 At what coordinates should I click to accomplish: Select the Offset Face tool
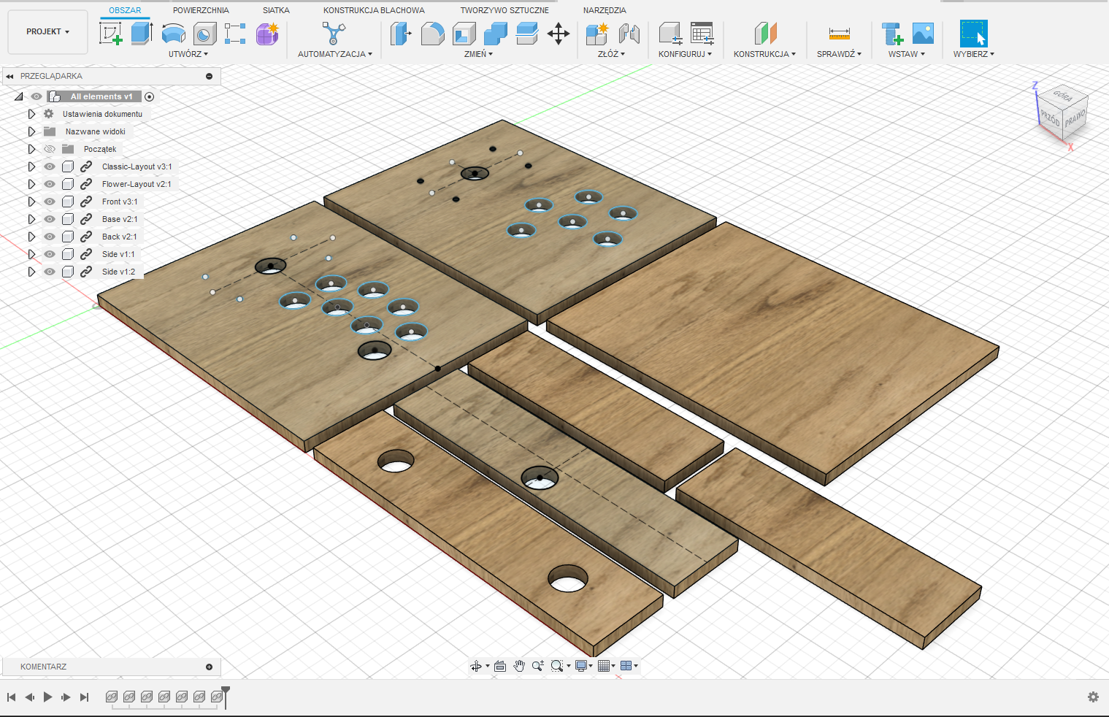[x=526, y=33]
